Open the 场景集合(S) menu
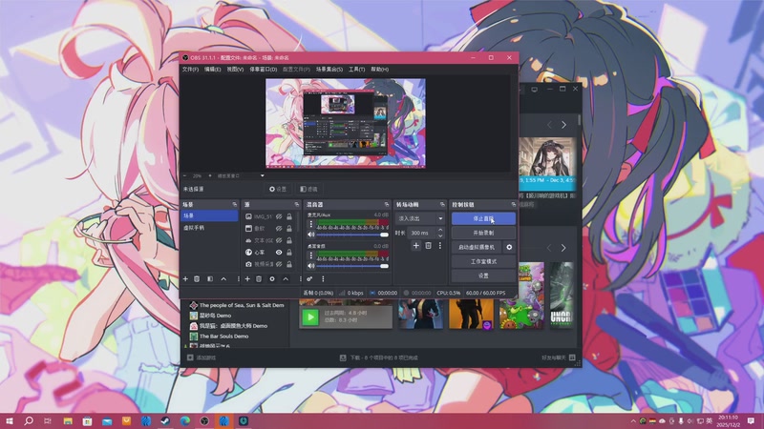The width and height of the screenshot is (764, 429). click(329, 70)
